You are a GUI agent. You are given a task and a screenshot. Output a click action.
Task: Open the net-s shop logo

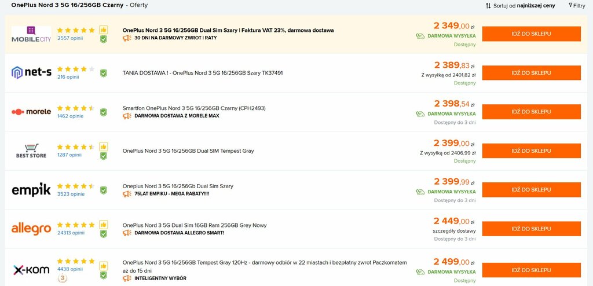point(31,72)
